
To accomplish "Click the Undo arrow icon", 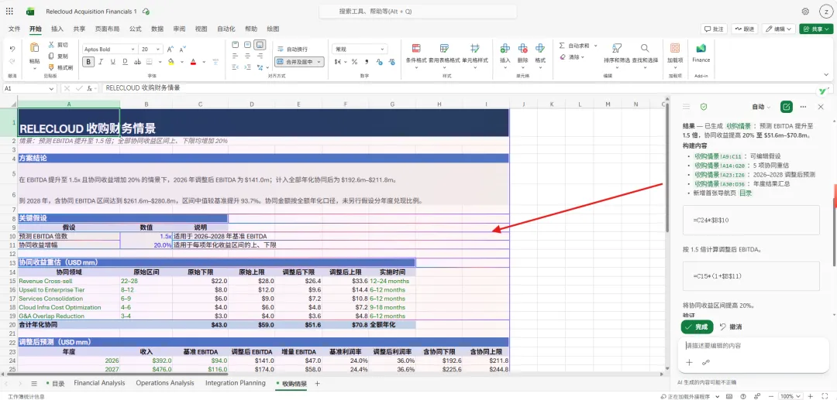I will (x=12, y=49).
